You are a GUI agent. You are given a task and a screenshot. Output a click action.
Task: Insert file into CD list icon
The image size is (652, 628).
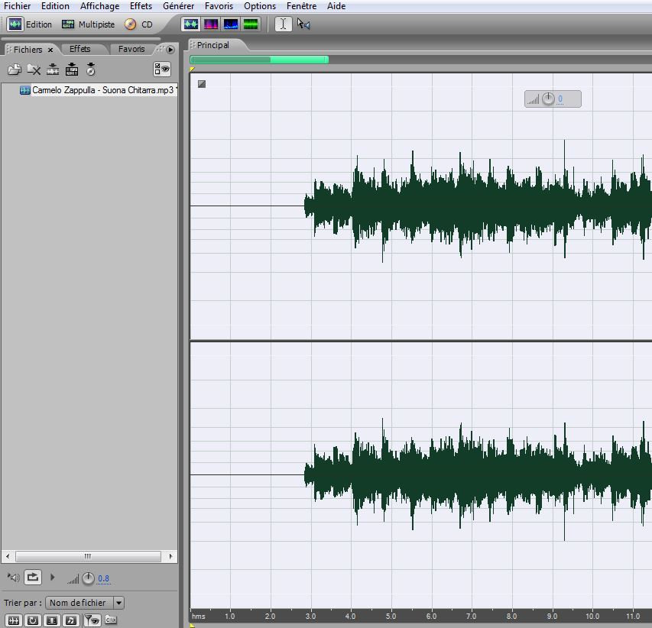click(91, 70)
